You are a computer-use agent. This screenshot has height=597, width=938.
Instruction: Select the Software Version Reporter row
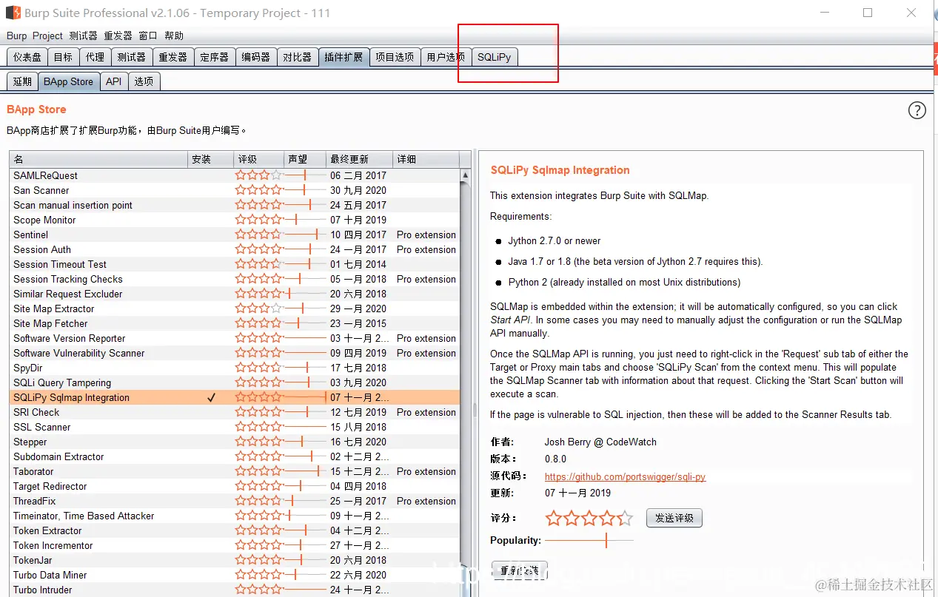point(235,338)
